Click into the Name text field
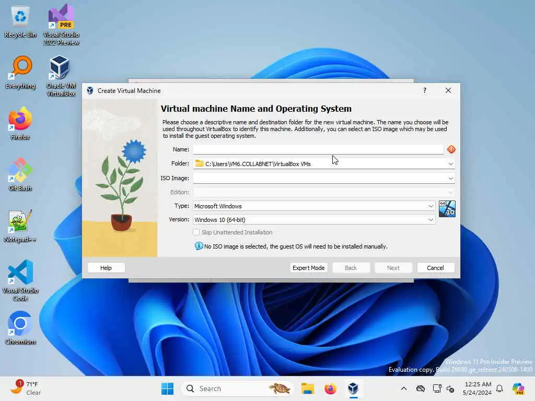Image resolution: width=535 pixels, height=401 pixels. (318, 149)
